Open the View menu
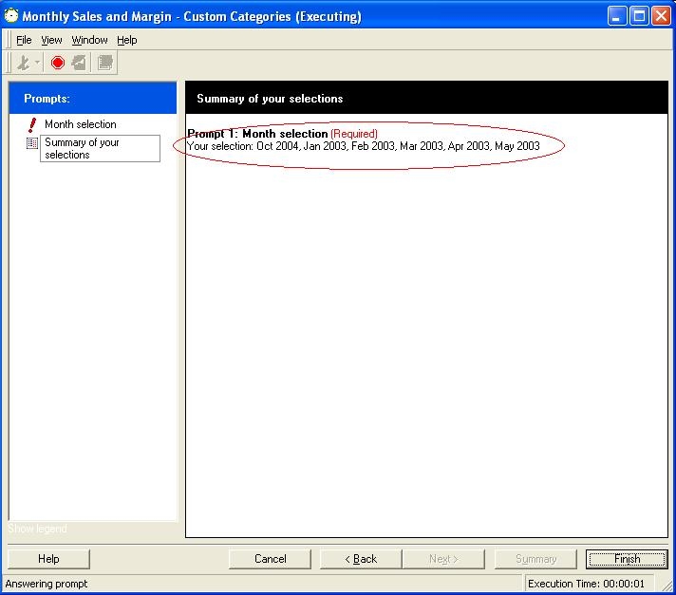 point(51,40)
